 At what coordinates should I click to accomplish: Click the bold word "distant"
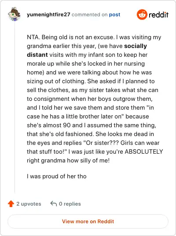(x=37, y=55)
